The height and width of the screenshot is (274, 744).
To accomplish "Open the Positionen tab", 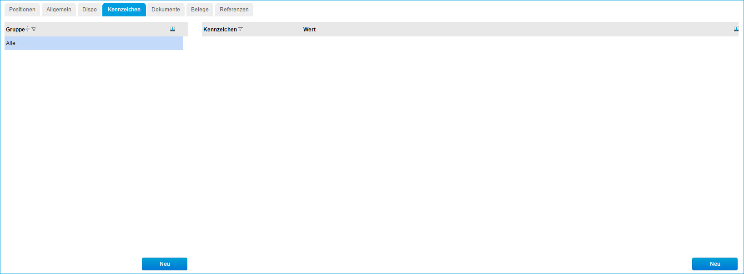I will click(x=22, y=10).
